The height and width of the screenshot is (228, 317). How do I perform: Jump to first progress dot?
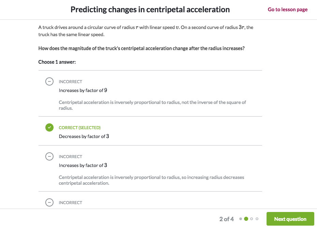(241, 219)
